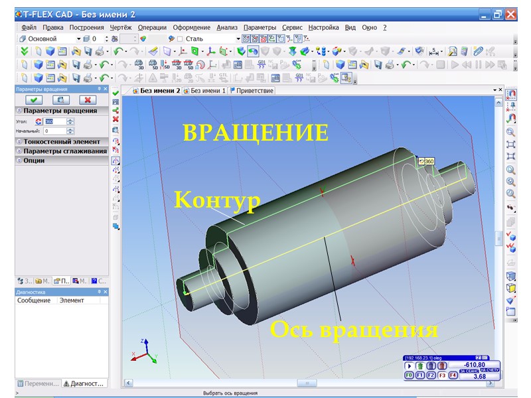Toggle the highlighted button ending the third toolbar
Viewport: 531px width, 398px height.
(x=346, y=78)
